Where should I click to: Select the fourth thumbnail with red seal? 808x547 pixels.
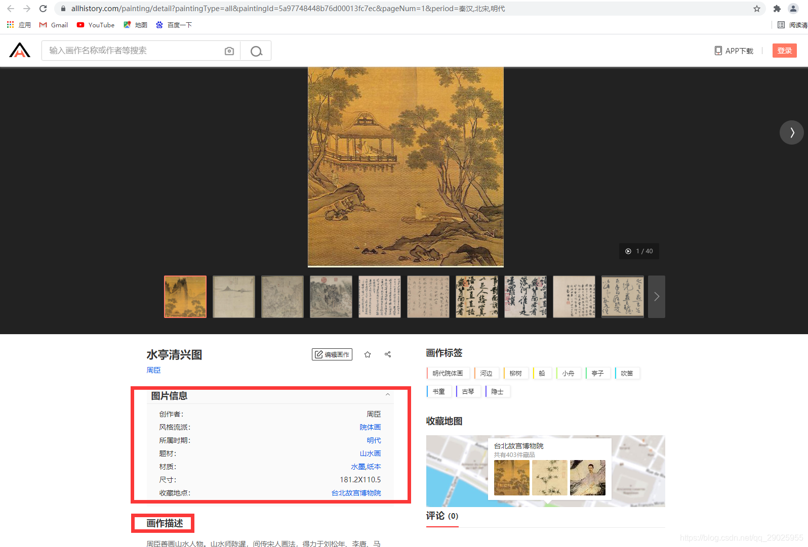pyautogui.click(x=331, y=297)
